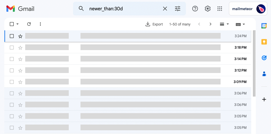Click the Gmail logo

pyautogui.click(x=20, y=9)
